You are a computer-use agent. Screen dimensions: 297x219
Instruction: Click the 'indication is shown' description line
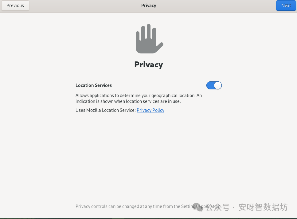click(128, 101)
